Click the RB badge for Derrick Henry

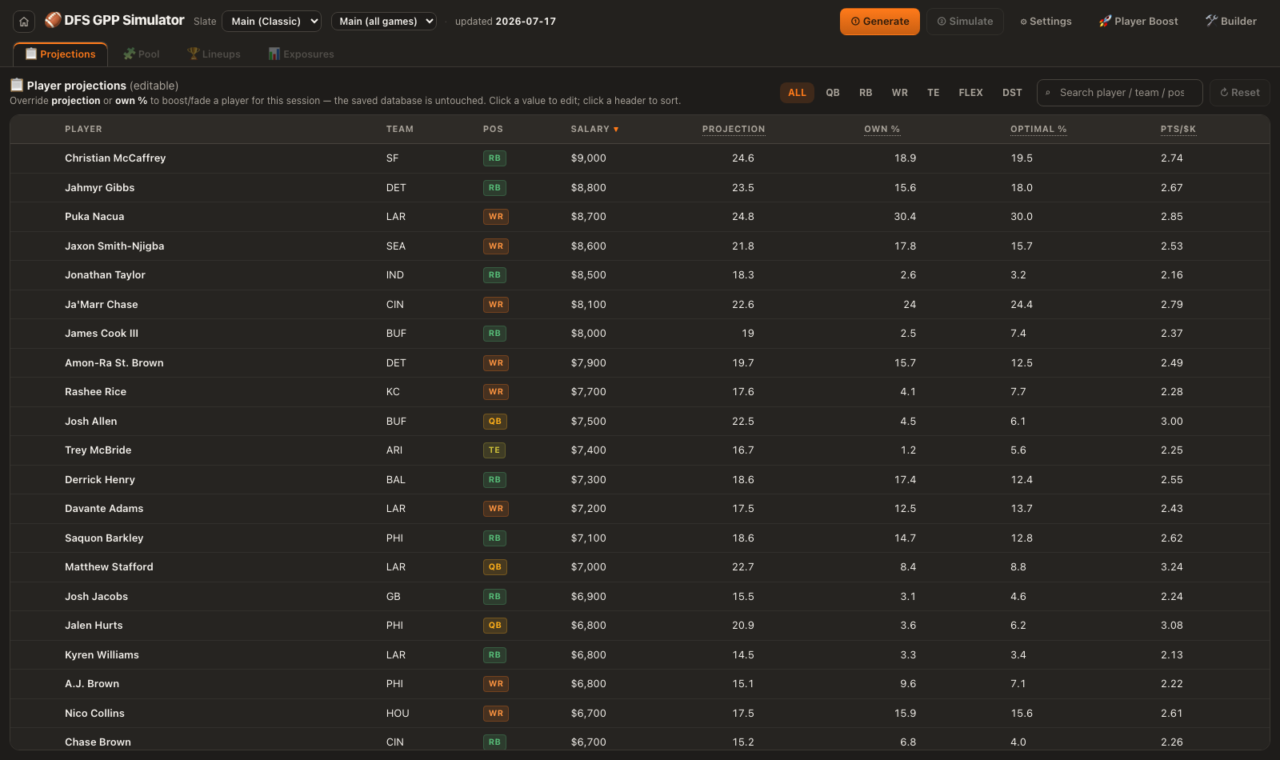pos(494,480)
